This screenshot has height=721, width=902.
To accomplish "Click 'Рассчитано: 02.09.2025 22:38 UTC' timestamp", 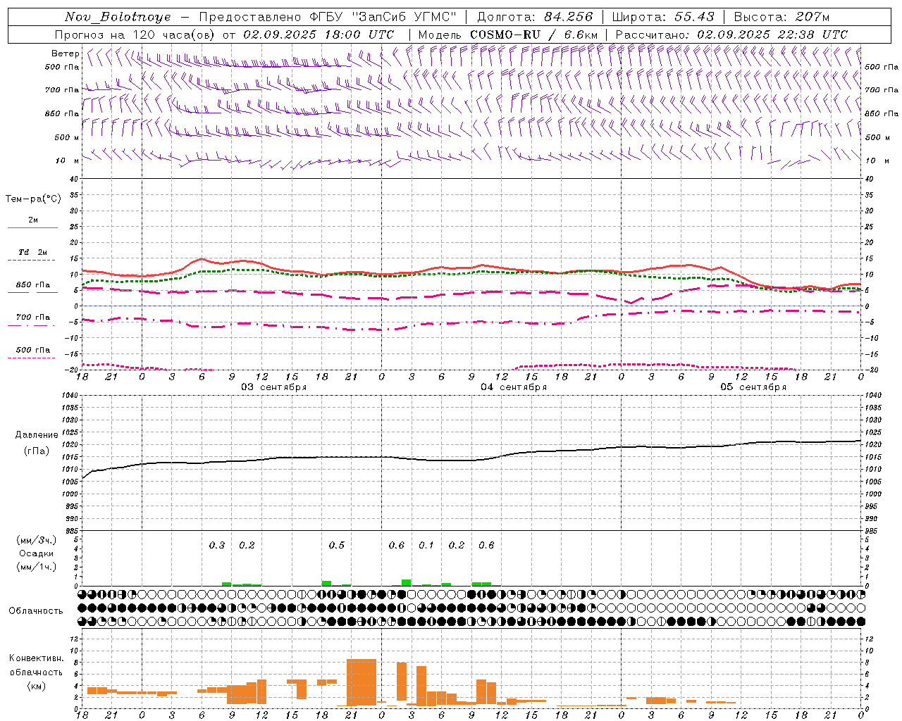I will [731, 35].
